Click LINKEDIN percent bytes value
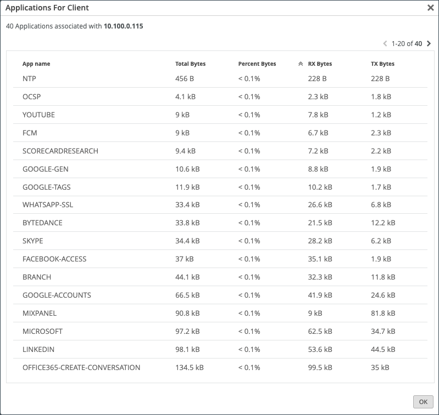439x415 pixels. coord(249,349)
